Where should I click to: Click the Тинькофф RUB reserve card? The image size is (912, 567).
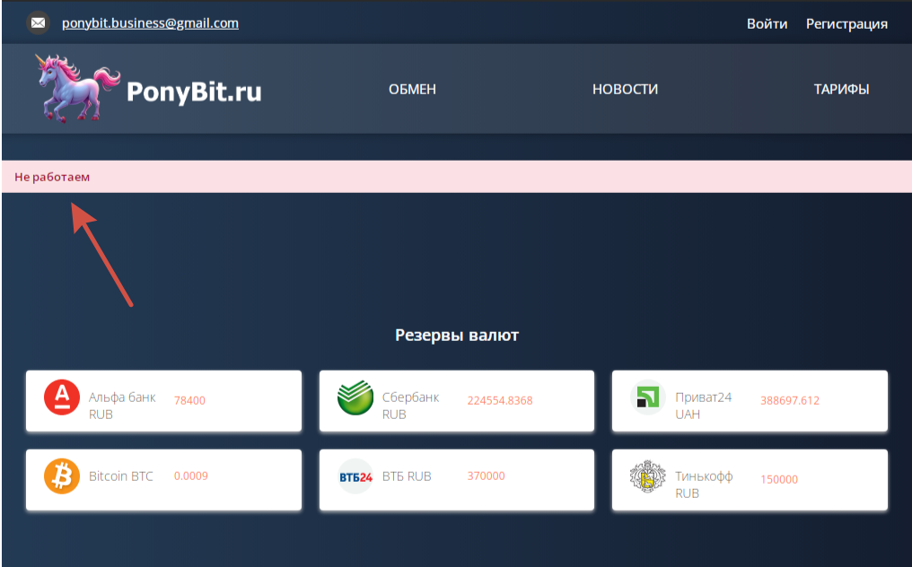click(x=750, y=480)
